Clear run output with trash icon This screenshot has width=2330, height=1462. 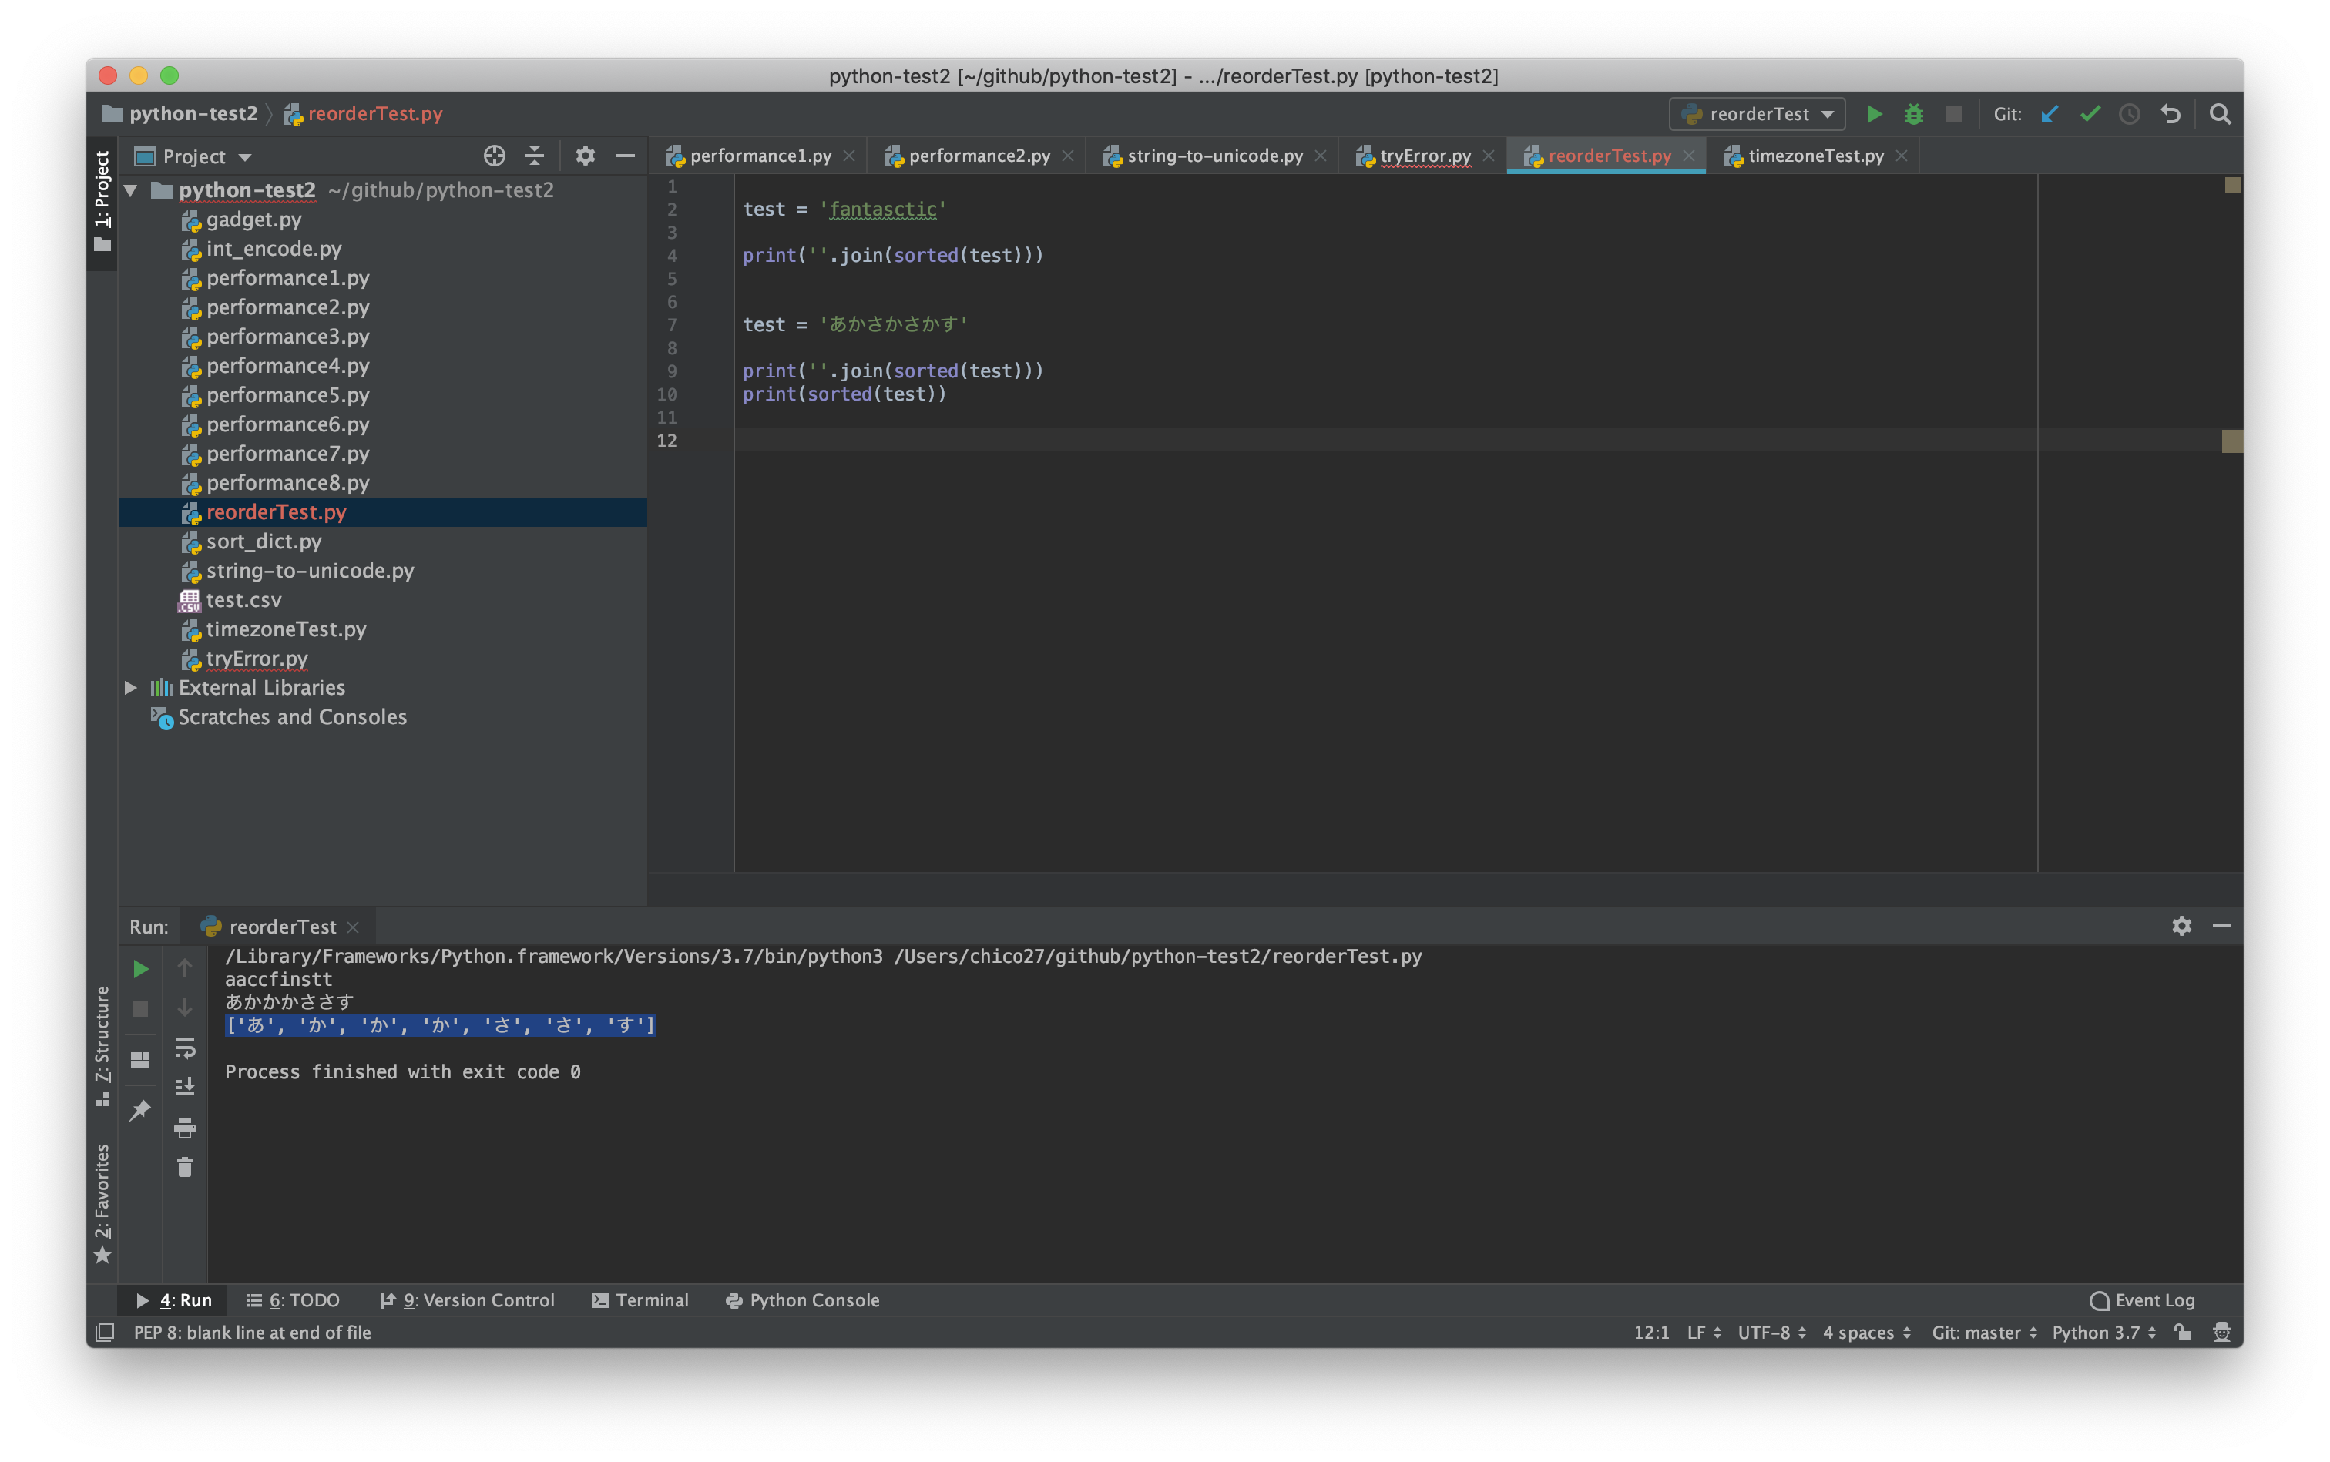(x=185, y=1167)
